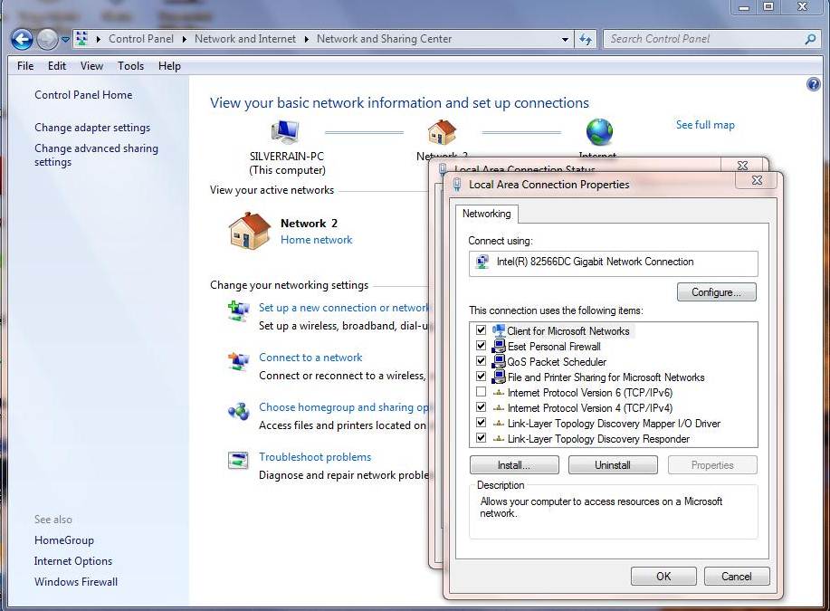Click the Connect to a network icon
The image size is (830, 611).
click(238, 360)
